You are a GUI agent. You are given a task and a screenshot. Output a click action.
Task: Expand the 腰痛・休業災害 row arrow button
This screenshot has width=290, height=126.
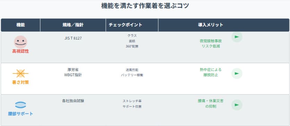point(237,105)
